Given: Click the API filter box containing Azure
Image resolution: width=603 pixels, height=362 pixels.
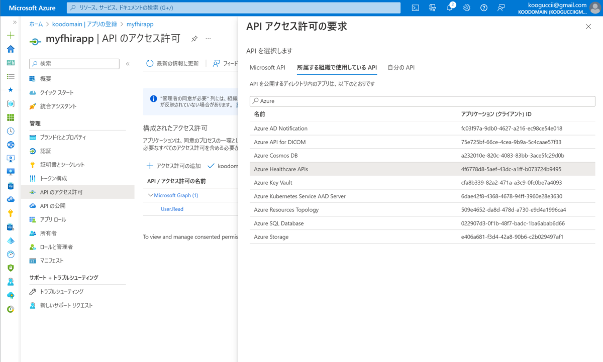Looking at the screenshot, I should pyautogui.click(x=422, y=101).
